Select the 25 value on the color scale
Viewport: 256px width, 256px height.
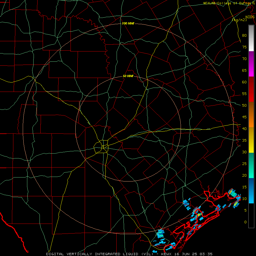[x=244, y=164]
